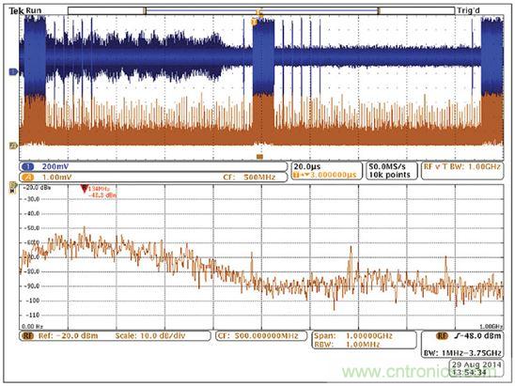
Task: Open the 20.0µs horizontal scale readout
Action: (x=326, y=171)
